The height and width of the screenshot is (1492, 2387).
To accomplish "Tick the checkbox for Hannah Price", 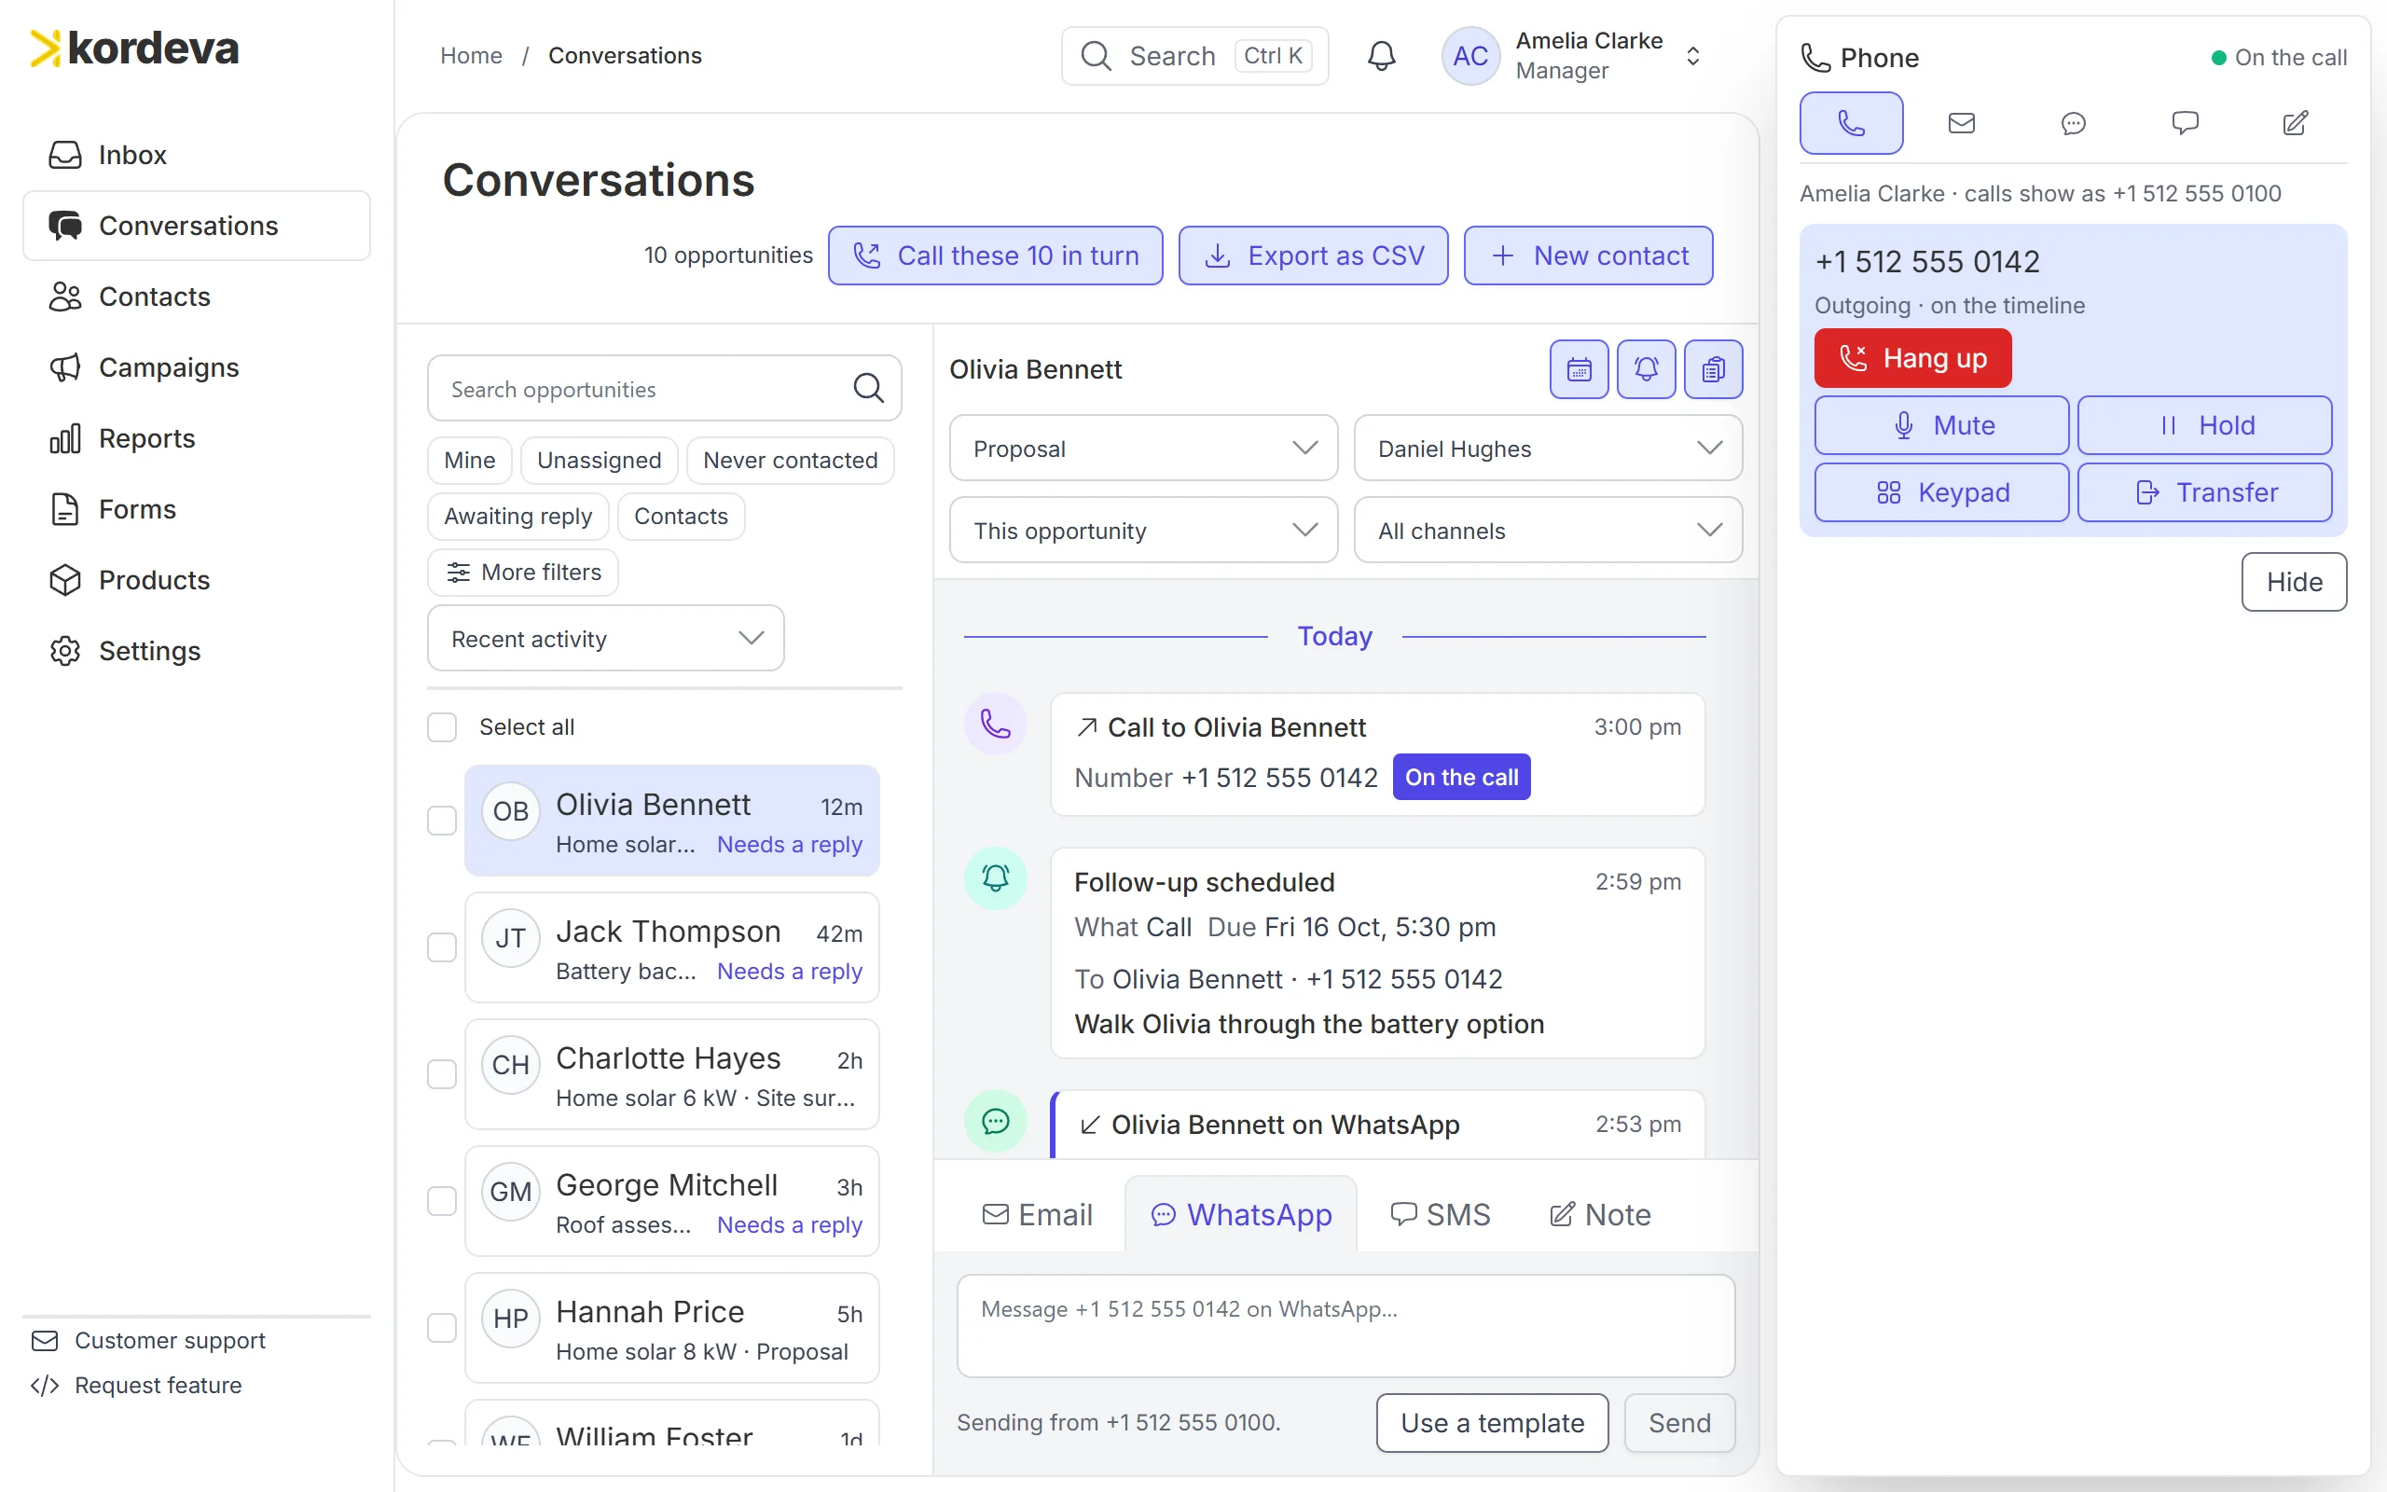I will 442,1327.
